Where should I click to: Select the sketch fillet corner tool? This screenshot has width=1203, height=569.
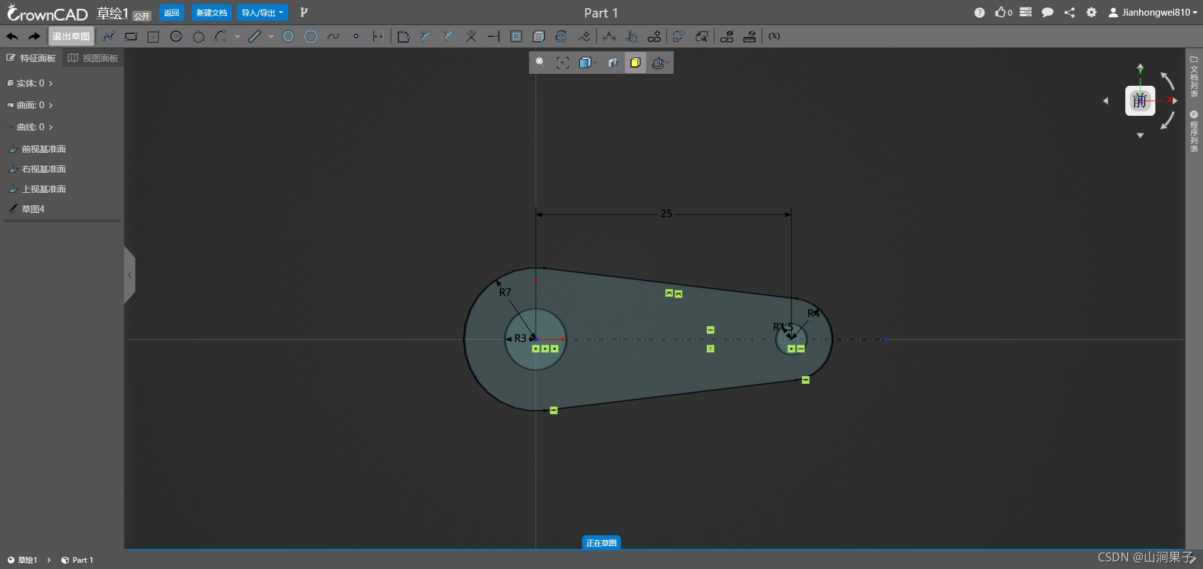pyautogui.click(x=404, y=36)
